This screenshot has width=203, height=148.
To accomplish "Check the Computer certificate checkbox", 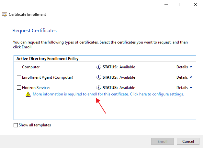I will coord(19,67).
